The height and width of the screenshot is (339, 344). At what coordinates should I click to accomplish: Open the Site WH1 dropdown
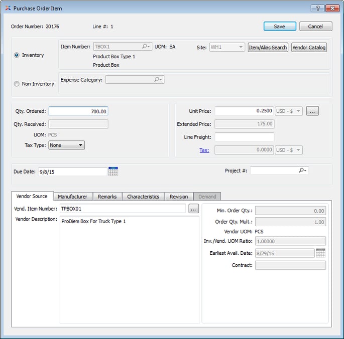tap(227, 47)
